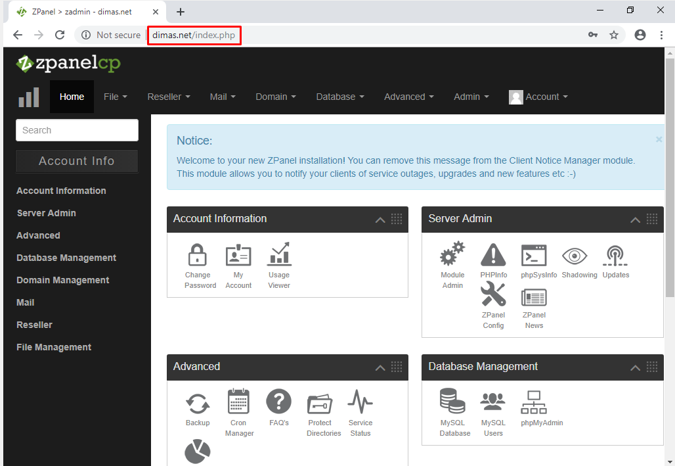Image resolution: width=675 pixels, height=466 pixels.
Task: Go back to previous page
Action: tap(18, 35)
